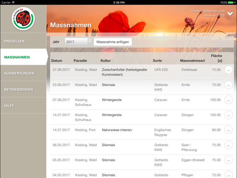Click the account email address in the header
Image resolution: width=237 pixels, height=178 pixels.
[x=208, y=11]
